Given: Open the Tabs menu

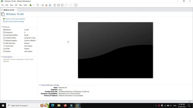Looking at the screenshot, I should [21, 5].
